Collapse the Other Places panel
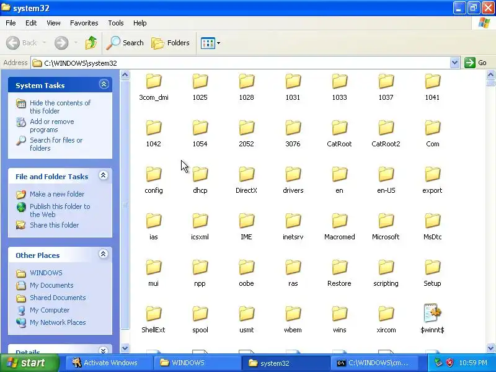This screenshot has height=372, width=496. pyautogui.click(x=103, y=254)
